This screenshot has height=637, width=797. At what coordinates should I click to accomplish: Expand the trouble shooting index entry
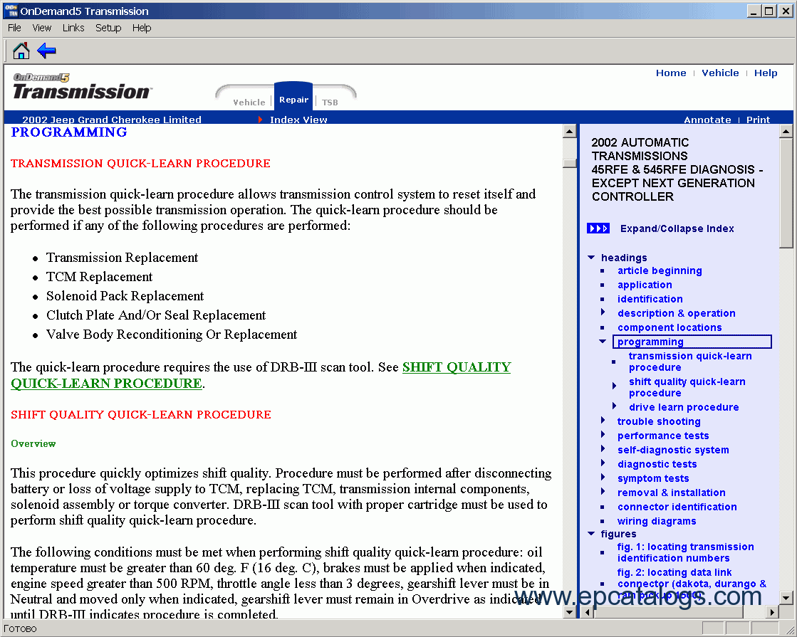(x=603, y=421)
